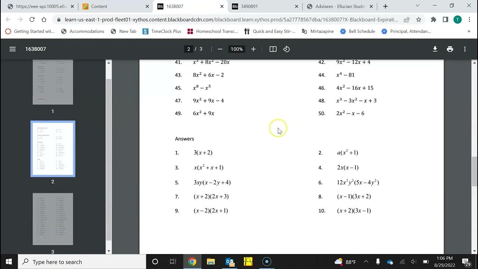478x269 pixels.
Task: Click the address bar URL
Action: click(232, 19)
